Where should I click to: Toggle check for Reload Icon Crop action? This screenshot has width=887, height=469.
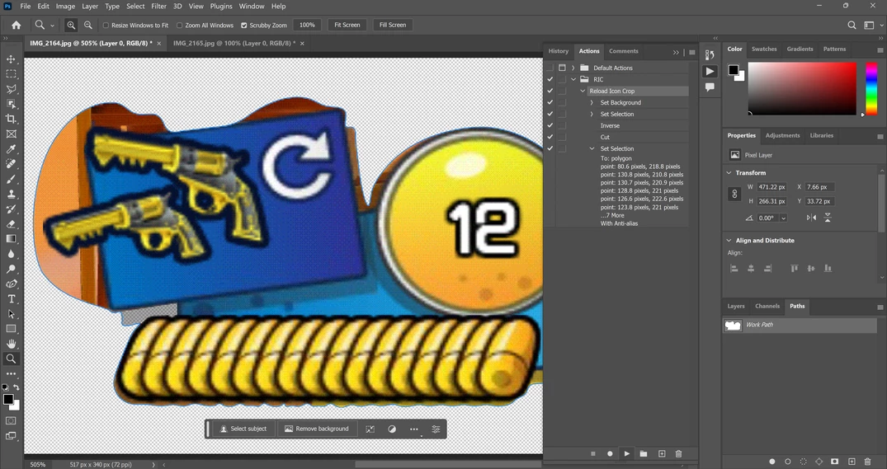click(550, 91)
